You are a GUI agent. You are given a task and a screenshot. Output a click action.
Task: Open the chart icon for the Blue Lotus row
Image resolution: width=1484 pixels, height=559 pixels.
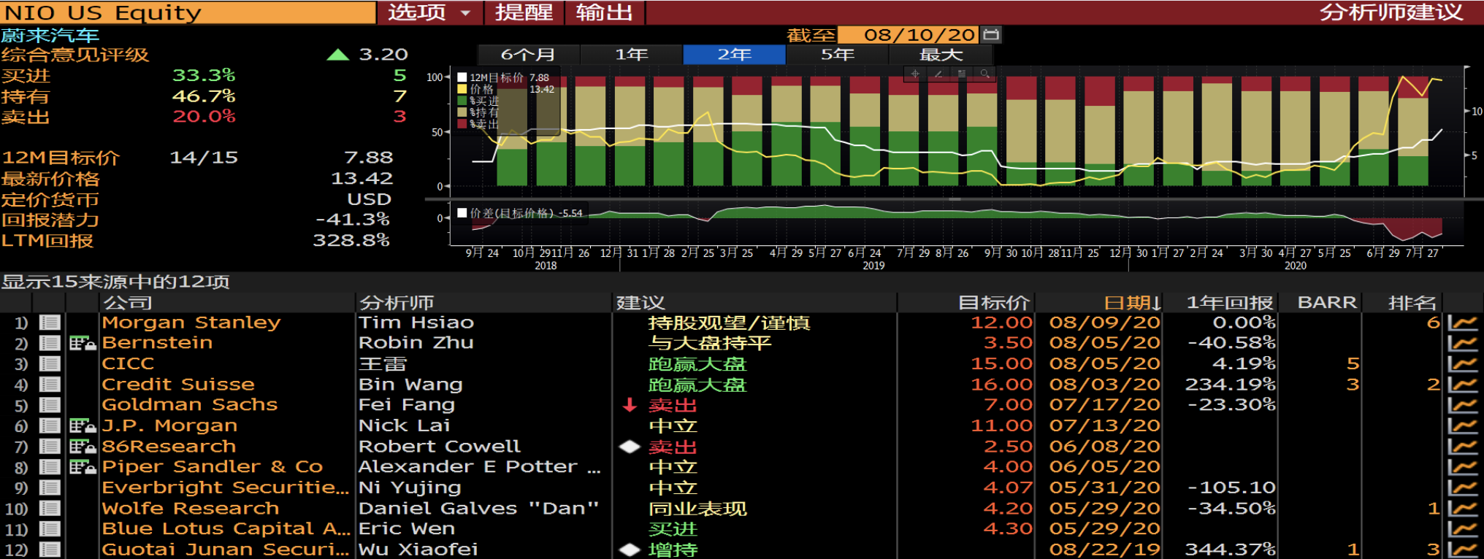1463,529
